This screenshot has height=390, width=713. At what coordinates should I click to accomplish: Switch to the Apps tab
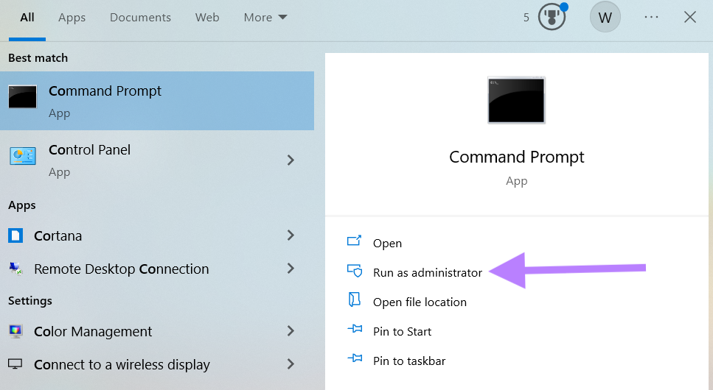[x=72, y=18]
